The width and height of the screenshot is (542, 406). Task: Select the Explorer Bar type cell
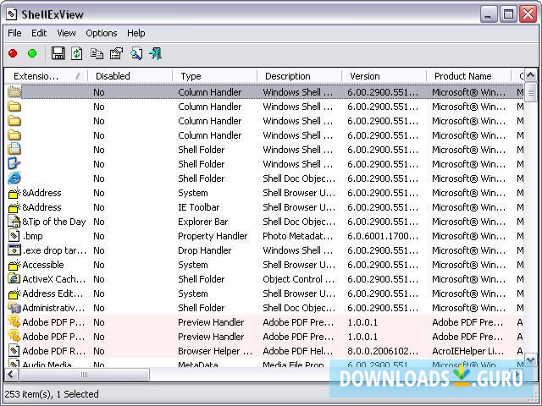[202, 222]
